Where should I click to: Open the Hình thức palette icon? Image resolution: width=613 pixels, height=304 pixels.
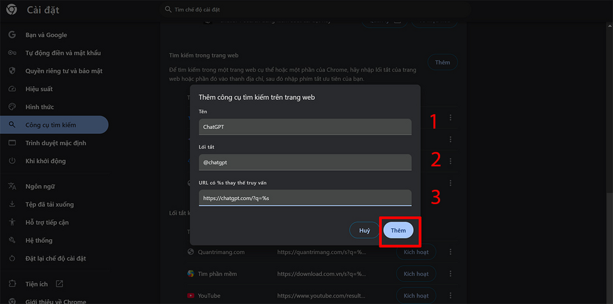pos(12,107)
